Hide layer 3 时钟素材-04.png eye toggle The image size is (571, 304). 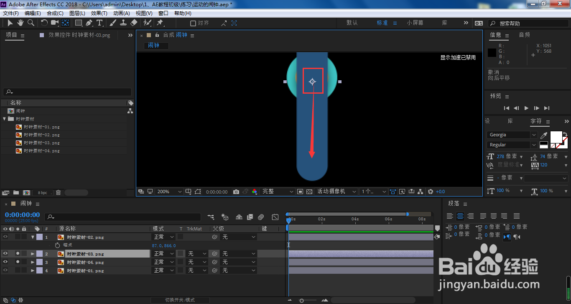(x=5, y=262)
